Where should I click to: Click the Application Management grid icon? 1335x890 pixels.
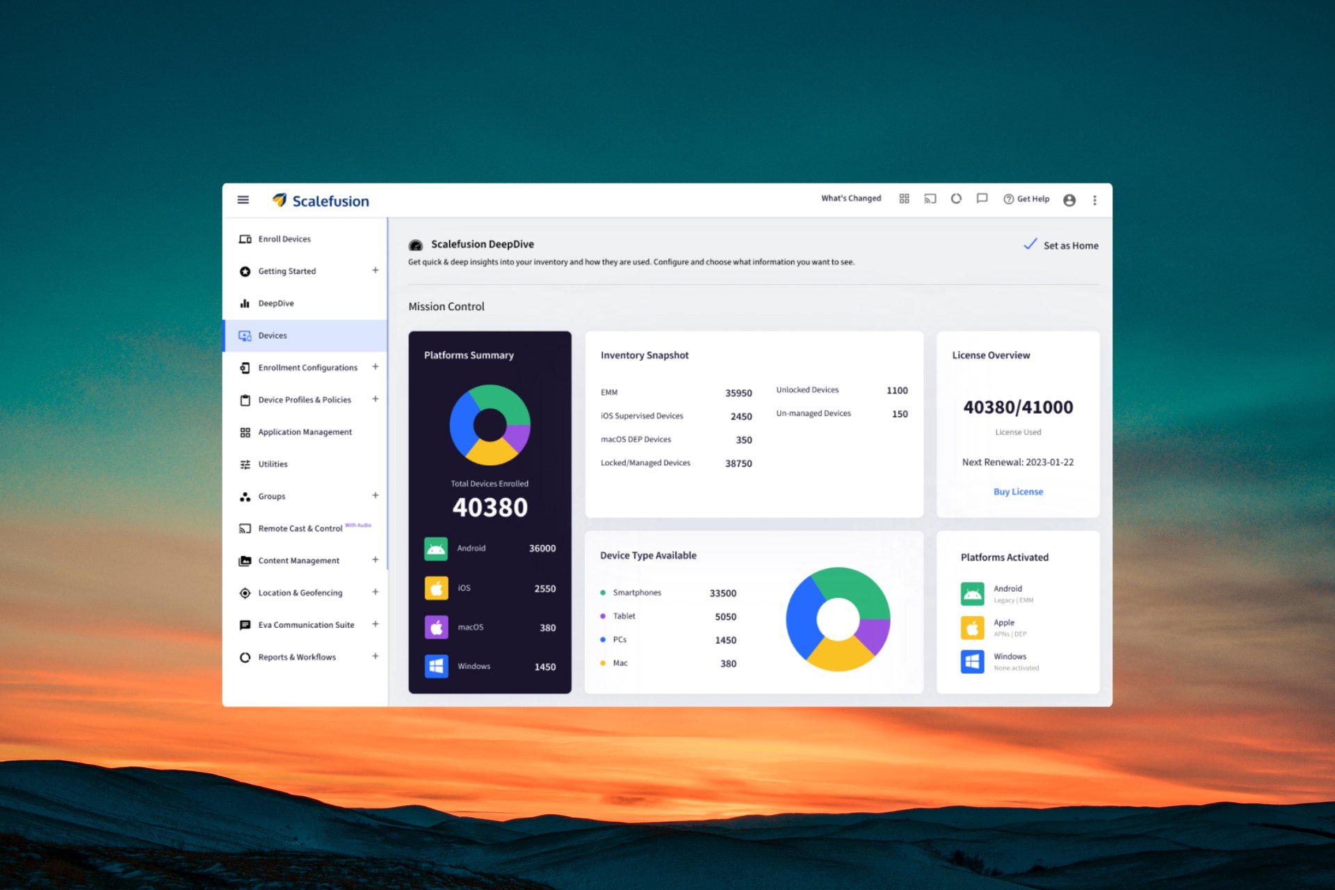[245, 432]
